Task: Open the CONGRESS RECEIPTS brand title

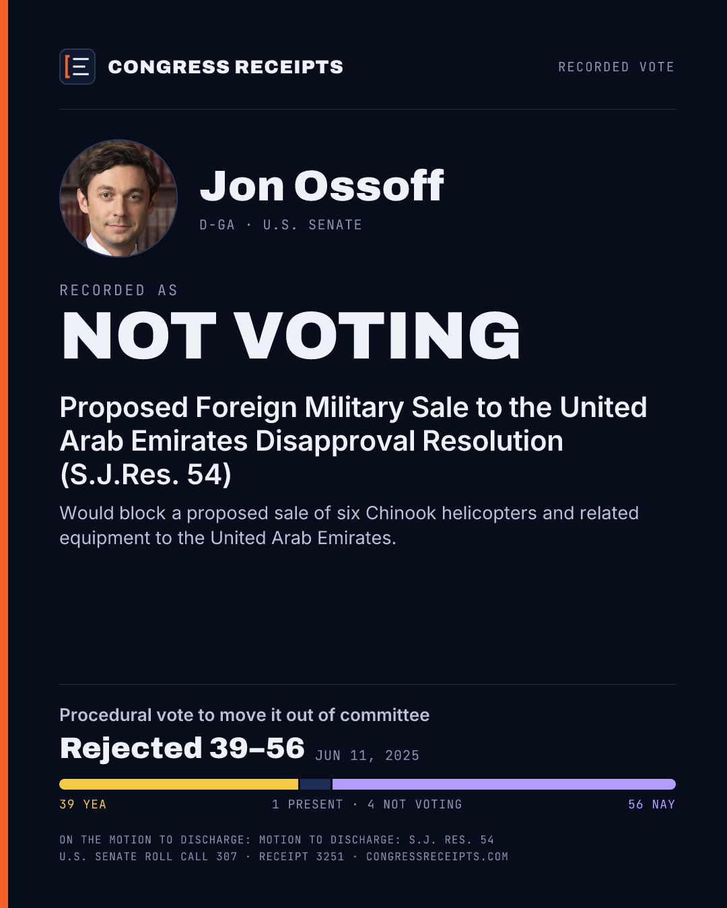Action: pyautogui.click(x=226, y=67)
